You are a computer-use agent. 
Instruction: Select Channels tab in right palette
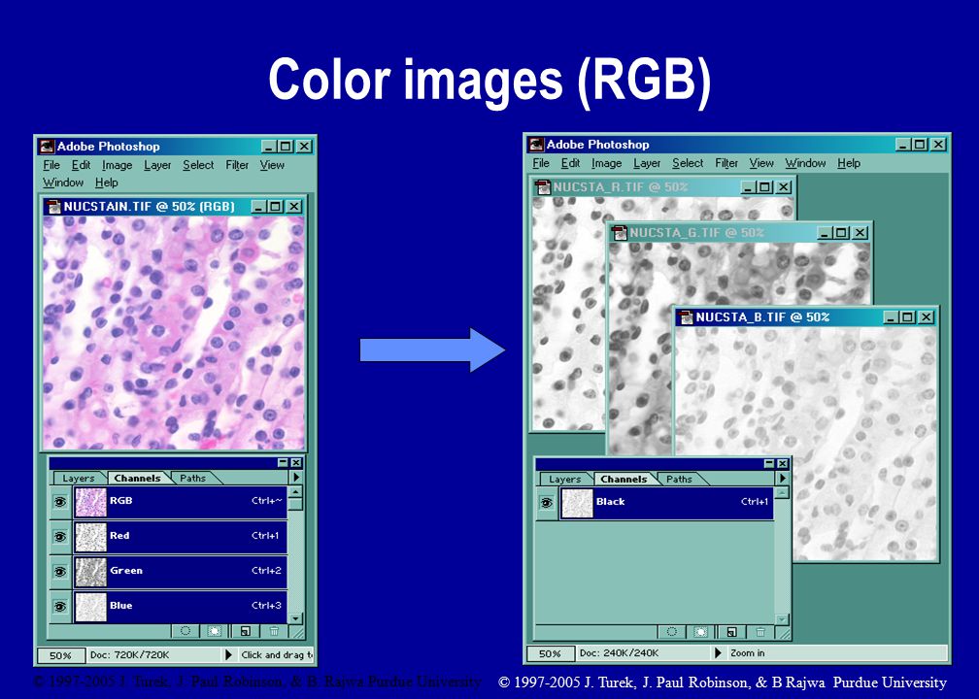click(x=624, y=480)
